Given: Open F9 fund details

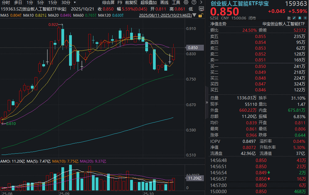Looking at the screenshot, I should (120, 2).
